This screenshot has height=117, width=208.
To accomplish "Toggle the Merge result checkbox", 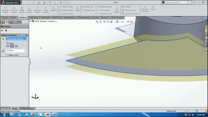I will coord(7,55).
